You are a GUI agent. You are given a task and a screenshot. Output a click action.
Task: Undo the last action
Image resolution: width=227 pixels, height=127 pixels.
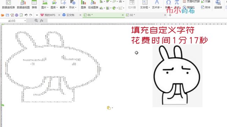tap(26, 15)
